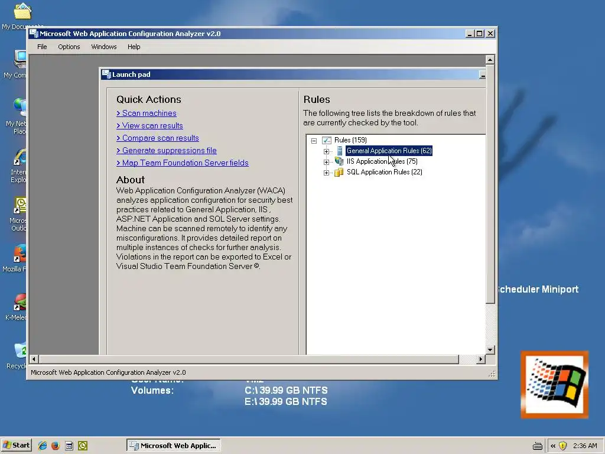The height and width of the screenshot is (454, 605).
Task: Click the Windows flag logo on desktop
Action: click(554, 384)
